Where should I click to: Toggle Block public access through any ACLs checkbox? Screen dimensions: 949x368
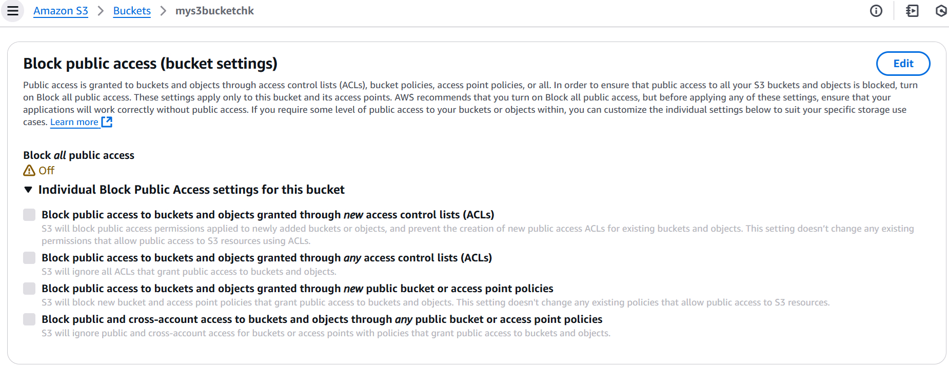29,258
